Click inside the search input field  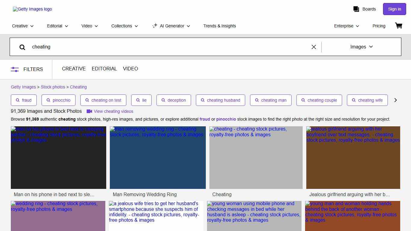click(x=168, y=47)
